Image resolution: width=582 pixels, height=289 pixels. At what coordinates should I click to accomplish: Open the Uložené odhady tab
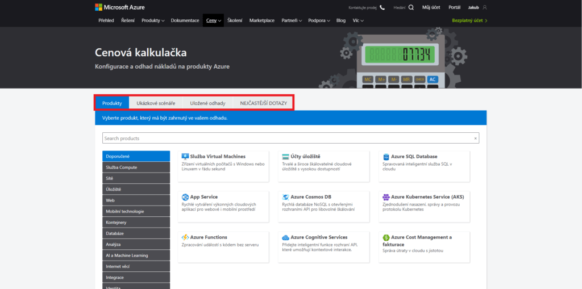coord(207,103)
